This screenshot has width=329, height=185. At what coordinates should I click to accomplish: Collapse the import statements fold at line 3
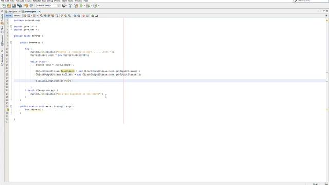pos(11,26)
